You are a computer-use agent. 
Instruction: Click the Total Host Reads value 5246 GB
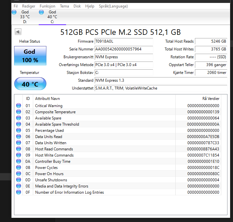coord(211,41)
